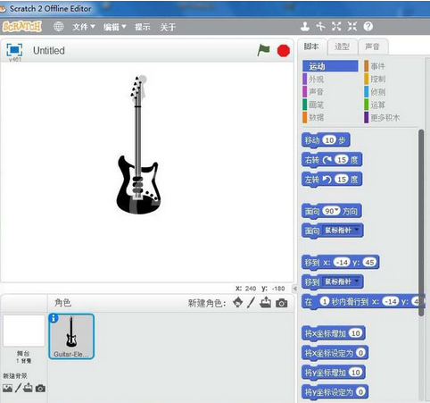Select the grow sprite tool icon
The image size is (430, 403).
336,27
